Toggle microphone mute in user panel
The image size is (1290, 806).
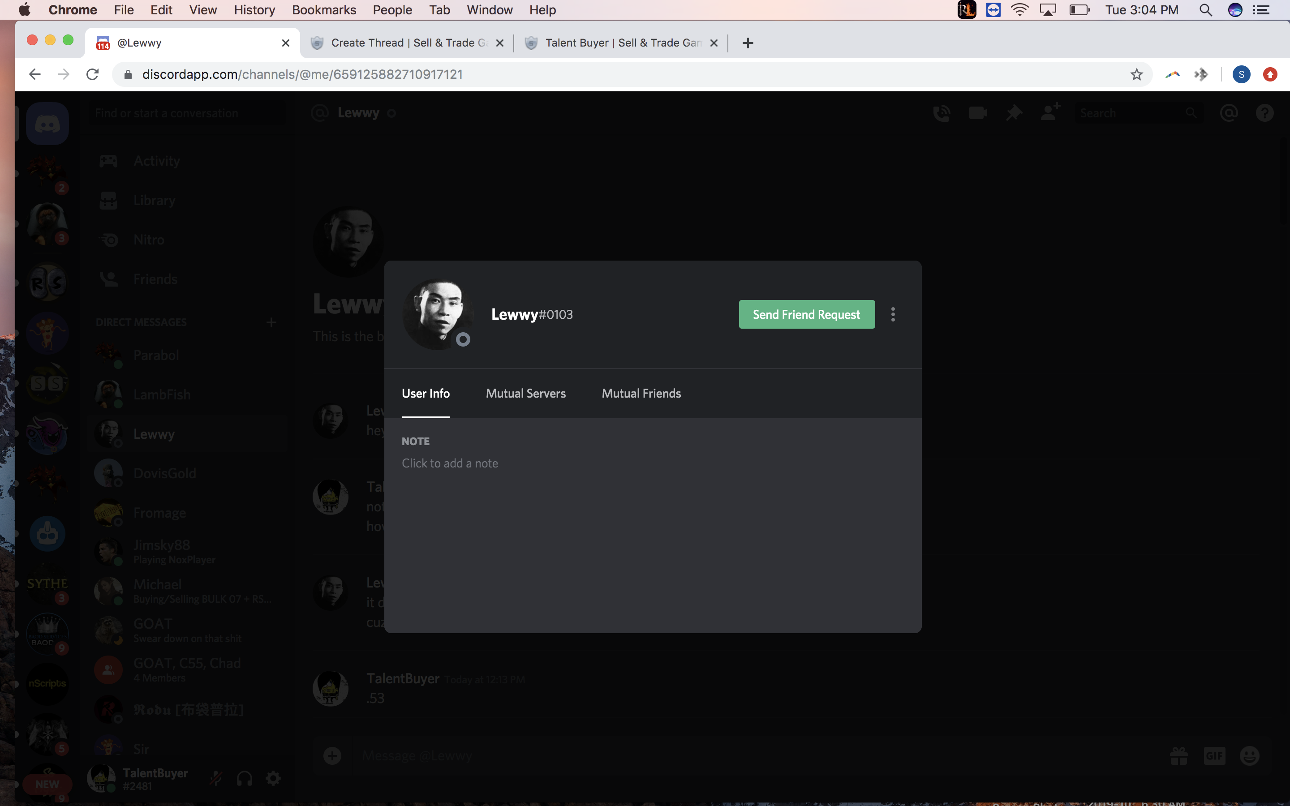(x=215, y=779)
